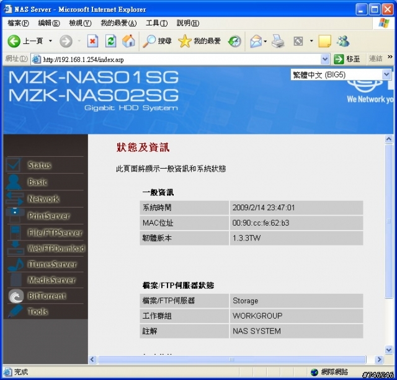397x380 pixels.
Task: Click the 網際網路 zone in status bar
Action: tap(329, 372)
